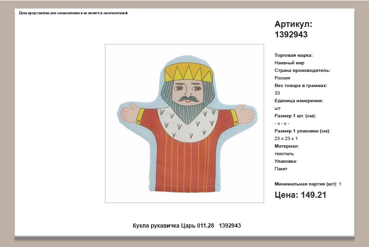Click the Торговая марка label
369x247 pixels.
293,55
